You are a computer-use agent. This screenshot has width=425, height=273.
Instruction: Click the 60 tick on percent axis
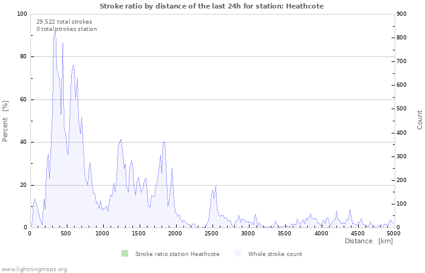coord(23,99)
